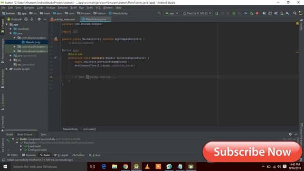Click the Make Project hammer icon

tap(159, 13)
